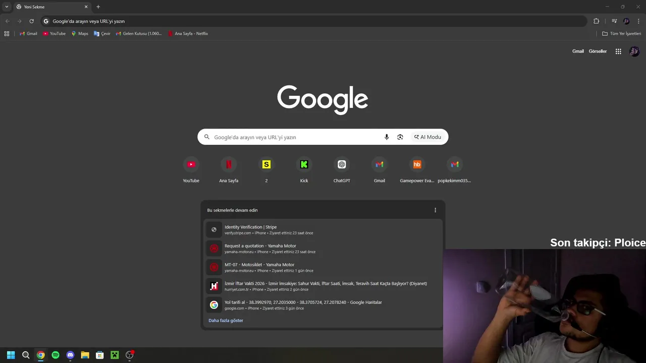Open Identity Verification | Stripe entry
The width and height of the screenshot is (646, 363).
click(x=323, y=230)
